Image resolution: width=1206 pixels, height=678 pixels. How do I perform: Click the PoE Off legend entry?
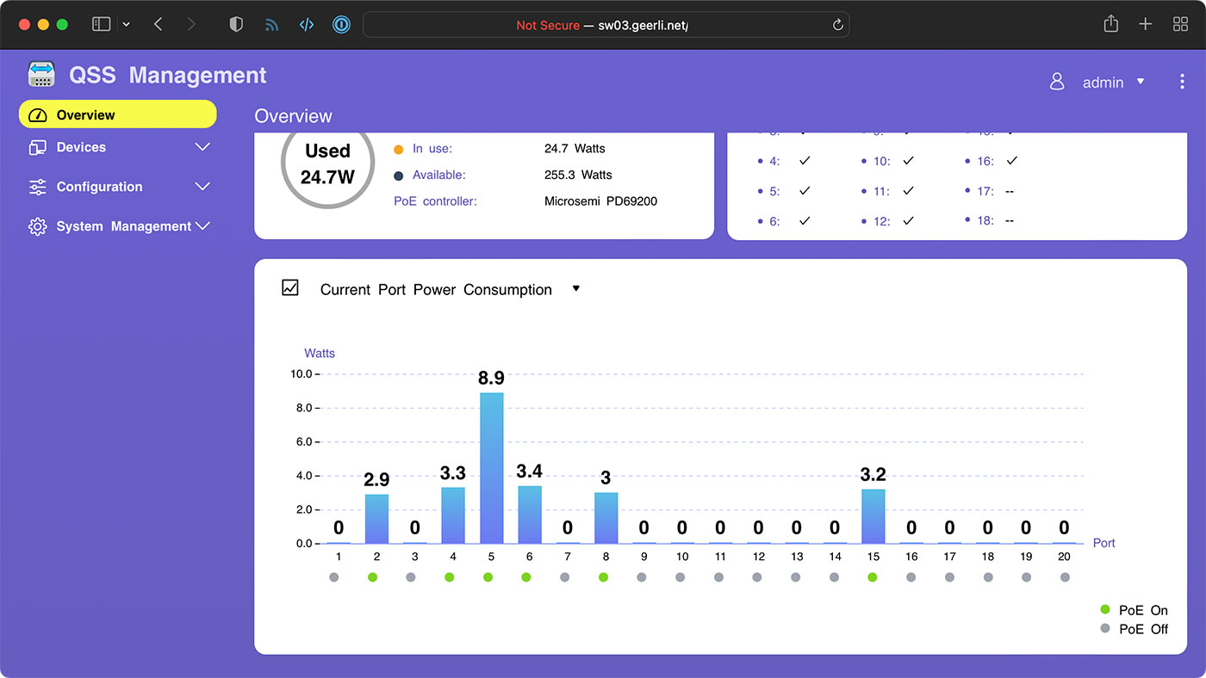point(1134,629)
